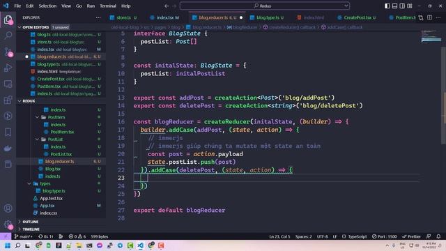Open the File menu
Image resolution: width=446 pixels, height=251 pixels.
(x=17, y=6)
